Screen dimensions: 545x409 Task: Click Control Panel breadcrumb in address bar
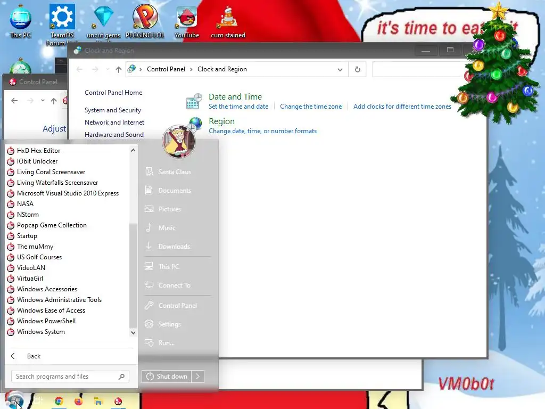pyautogui.click(x=166, y=69)
